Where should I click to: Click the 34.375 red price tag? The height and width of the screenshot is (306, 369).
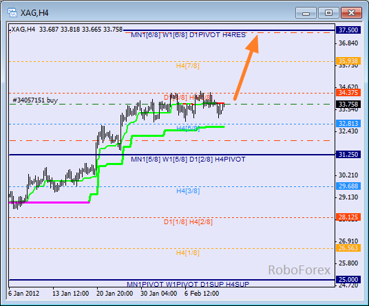[348, 93]
